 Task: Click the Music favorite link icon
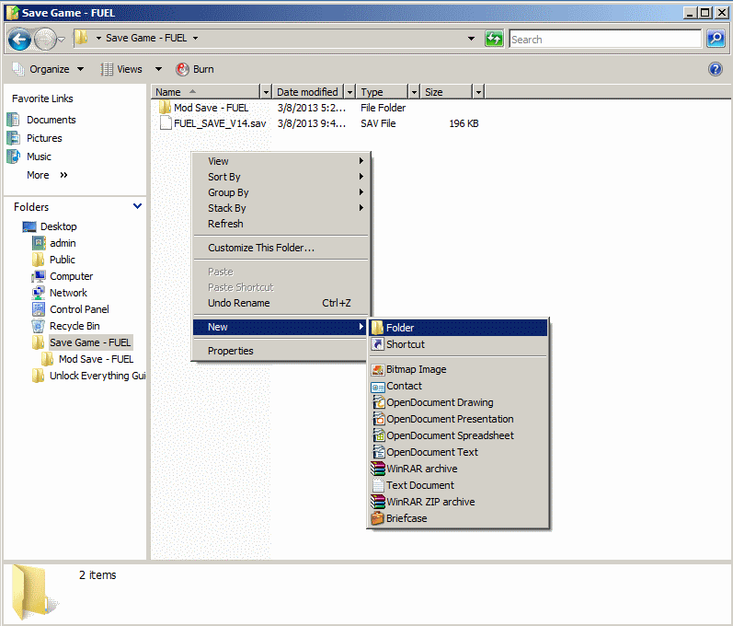click(x=13, y=156)
